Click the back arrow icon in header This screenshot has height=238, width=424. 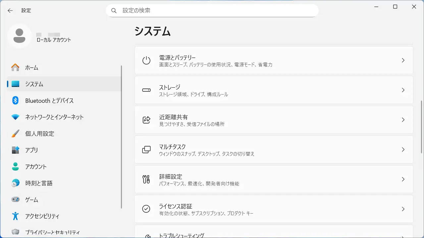point(10,11)
